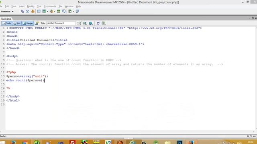Image resolution: width=257 pixels, height=144 pixels.
Task: Click the echo count($person) line
Action: coord(25,80)
